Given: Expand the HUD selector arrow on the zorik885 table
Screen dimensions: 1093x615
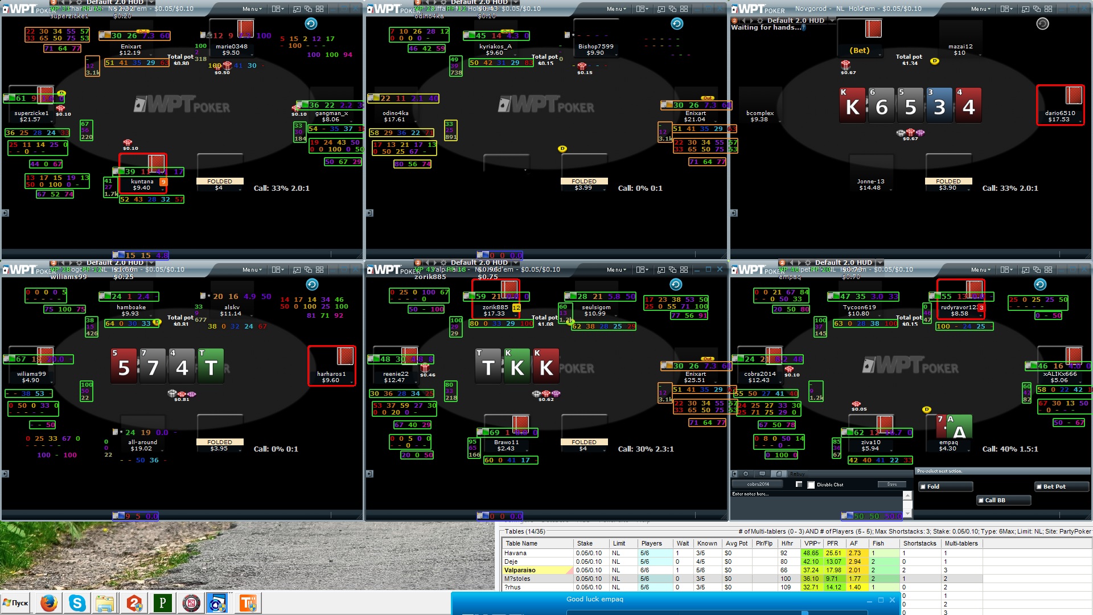Looking at the screenshot, I should pos(516,263).
